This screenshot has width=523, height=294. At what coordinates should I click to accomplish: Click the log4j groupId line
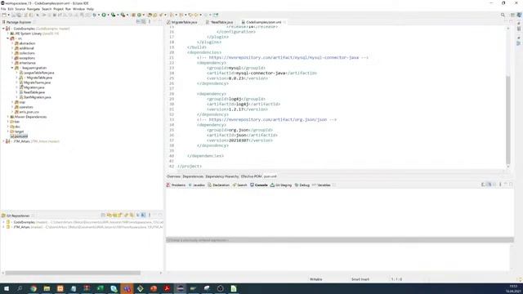coord(236,99)
